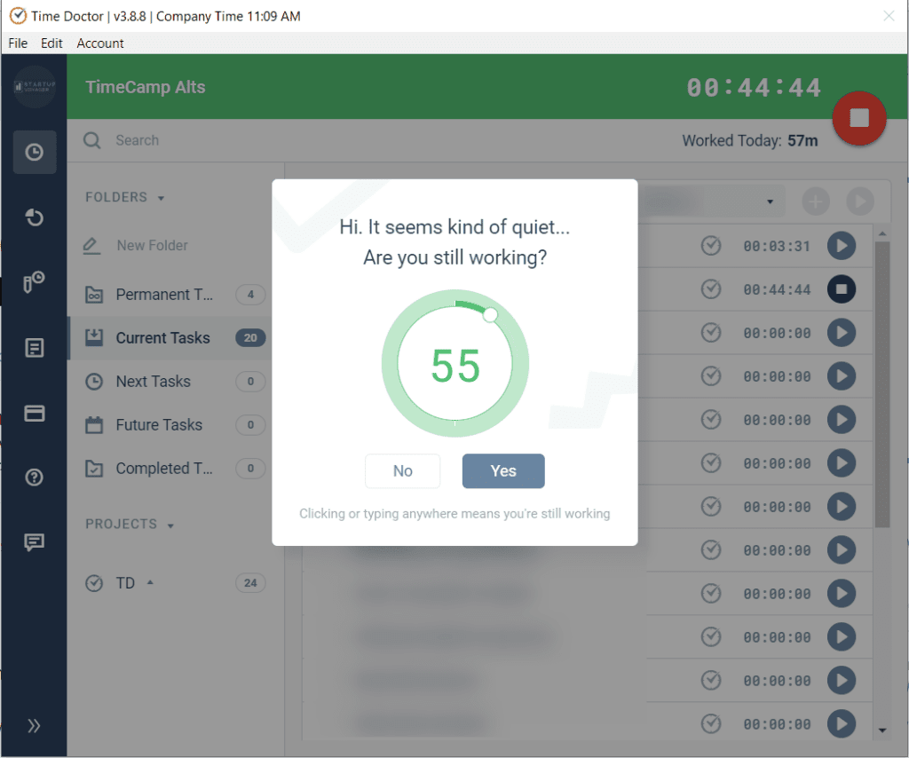
Task: Expand the FOLDERS section dropdown
Action: click(159, 197)
